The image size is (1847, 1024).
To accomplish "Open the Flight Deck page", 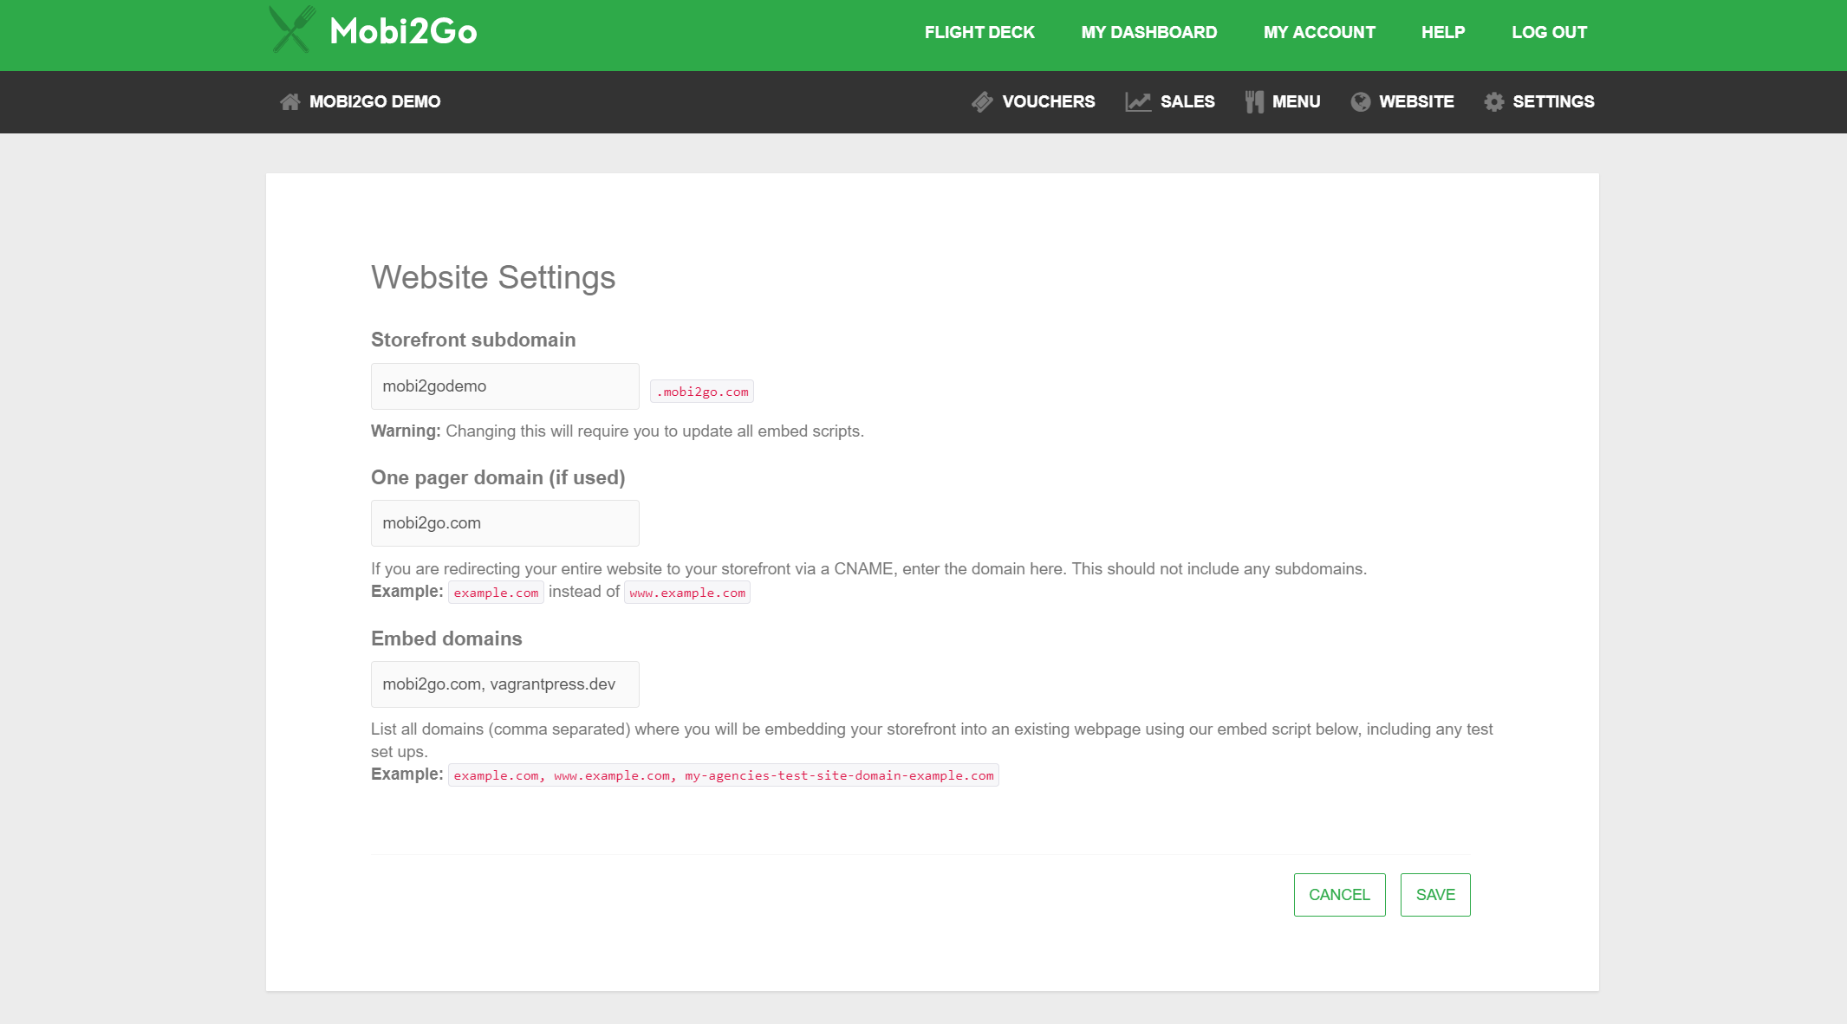I will (x=979, y=32).
